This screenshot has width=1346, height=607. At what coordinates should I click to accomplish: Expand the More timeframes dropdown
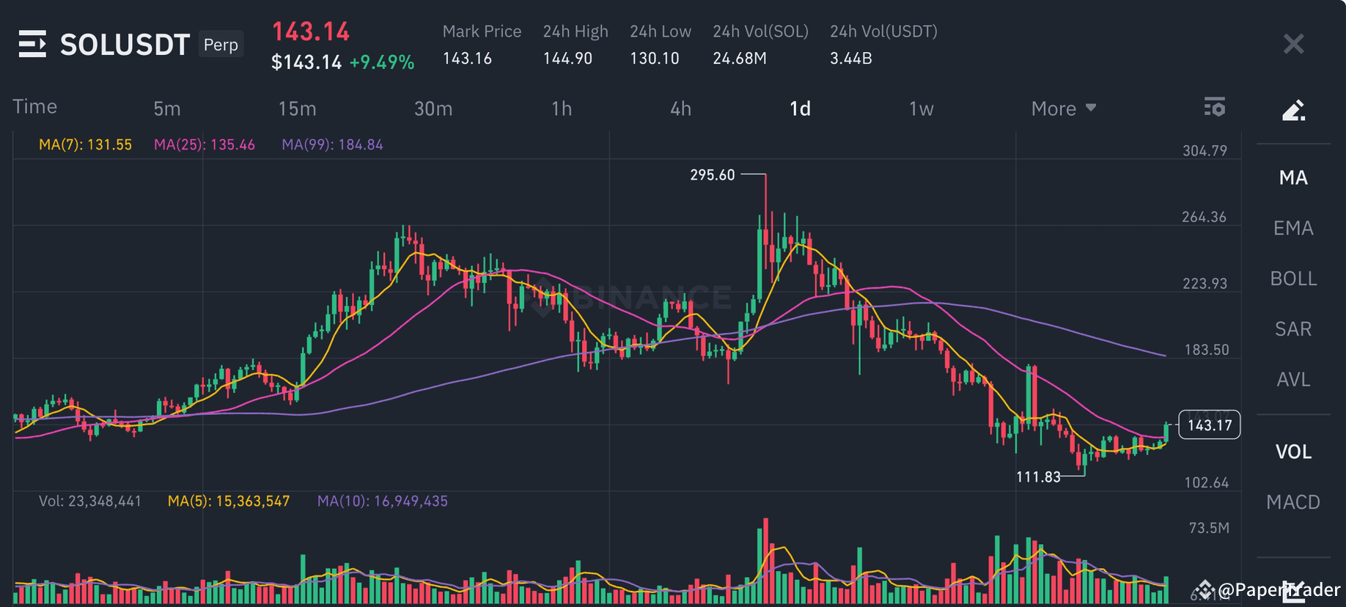(1063, 108)
